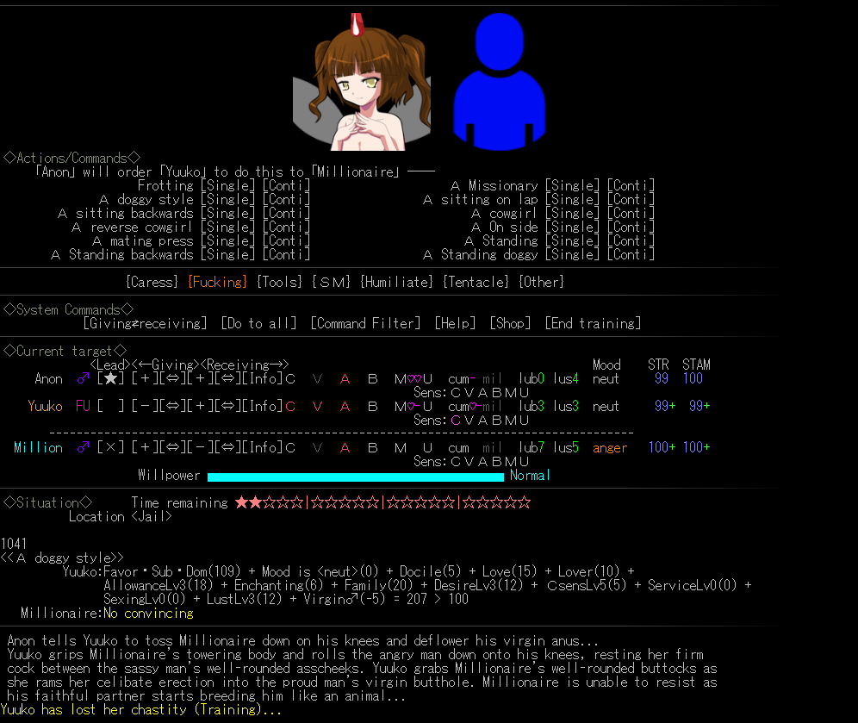Open the Shop
This screenshot has height=723, width=858.
click(x=510, y=323)
